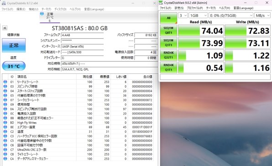Click the CrystalDiskInfo app icon in title bar

(x=4, y=3)
